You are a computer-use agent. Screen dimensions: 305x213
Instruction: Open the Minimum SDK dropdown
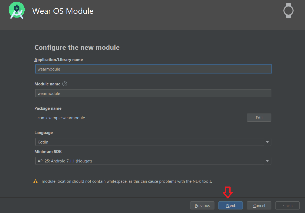153,161
